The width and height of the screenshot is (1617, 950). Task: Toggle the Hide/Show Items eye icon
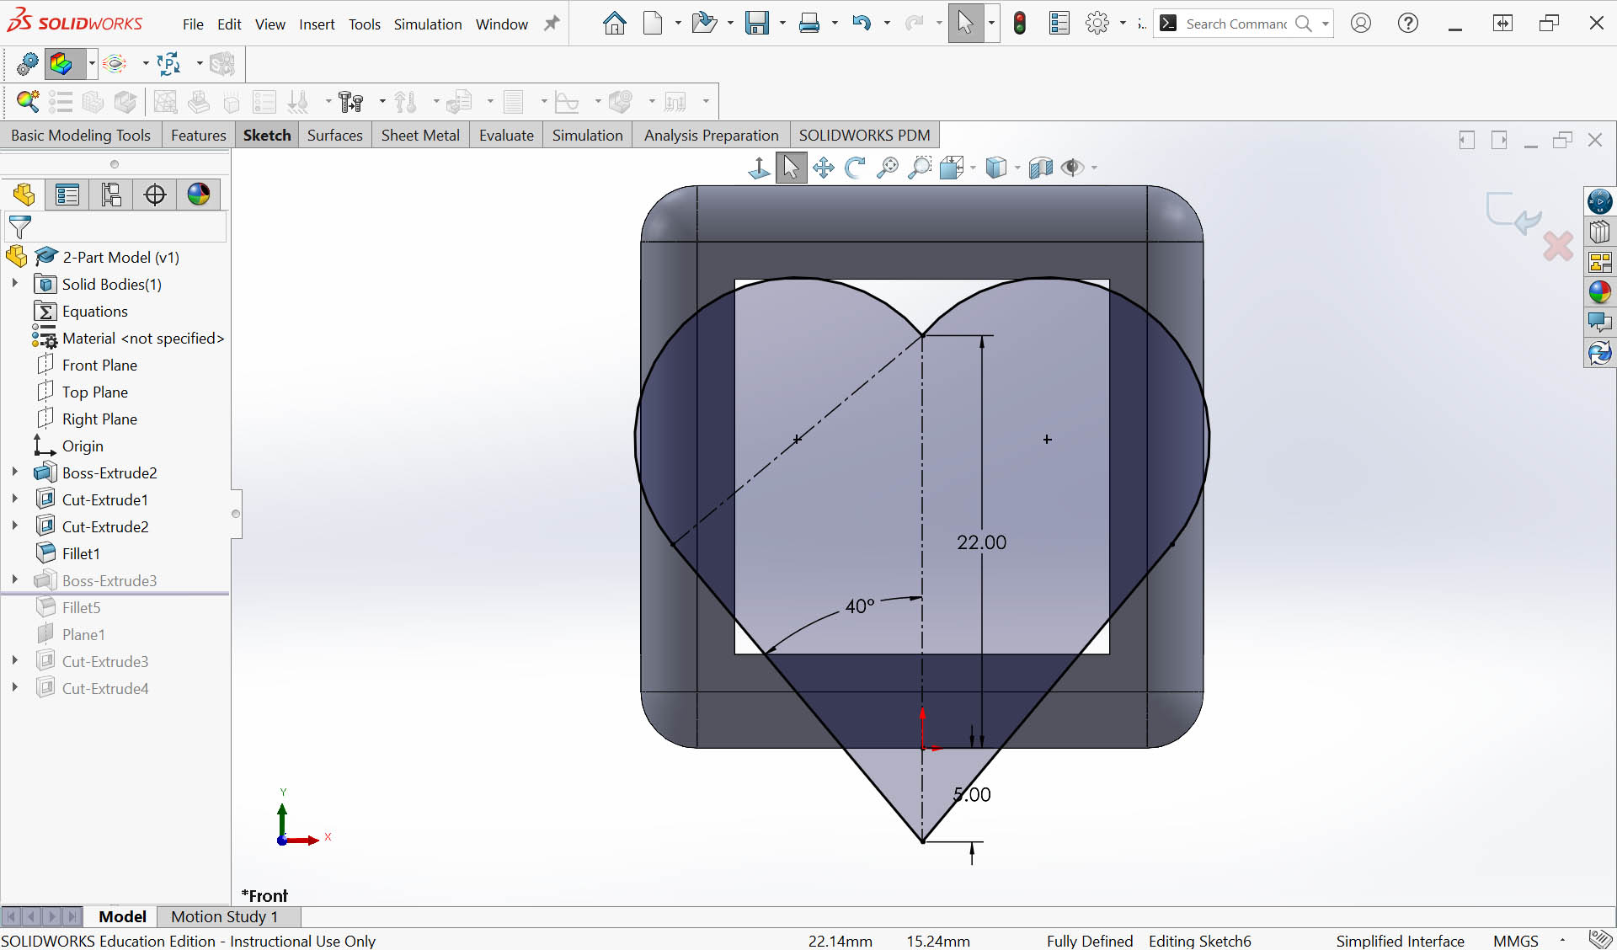(1071, 168)
